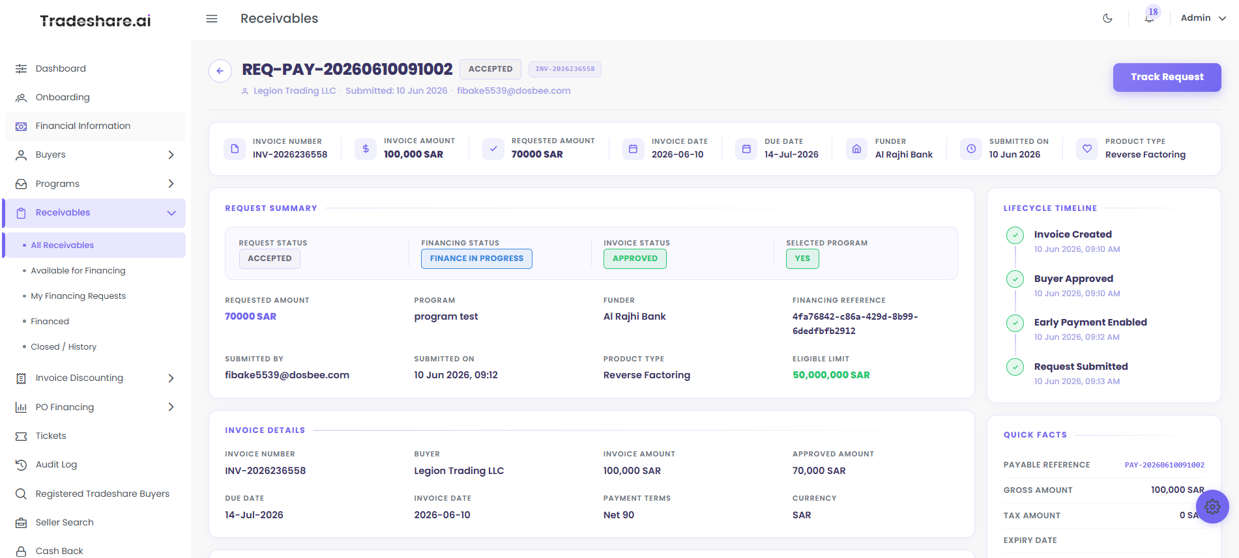Open Seller Search in sidebar

(95, 522)
